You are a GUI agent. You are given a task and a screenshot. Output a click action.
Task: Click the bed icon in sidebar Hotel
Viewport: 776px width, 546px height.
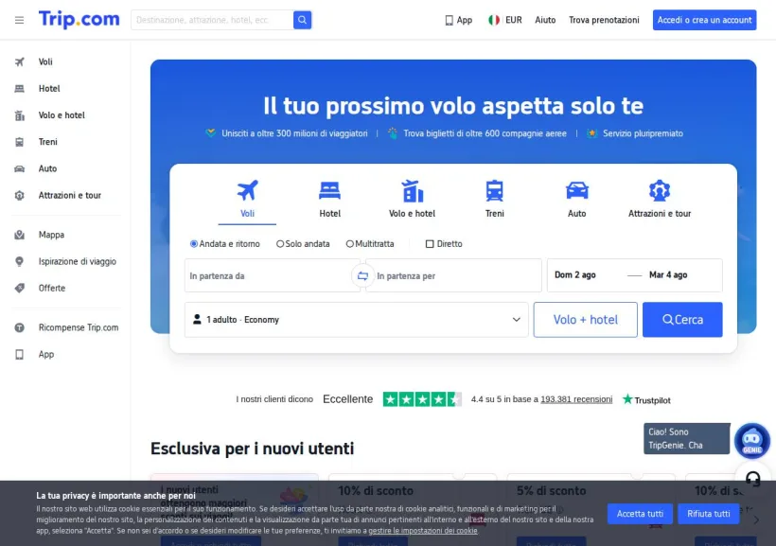click(19, 89)
